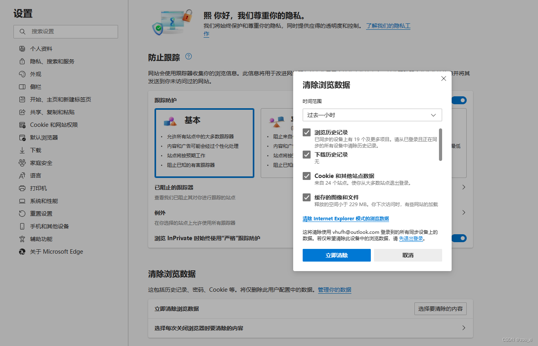Viewport: 538px width, 346px height.
Task: Open 默认浏览器 settings section
Action: coord(44,138)
